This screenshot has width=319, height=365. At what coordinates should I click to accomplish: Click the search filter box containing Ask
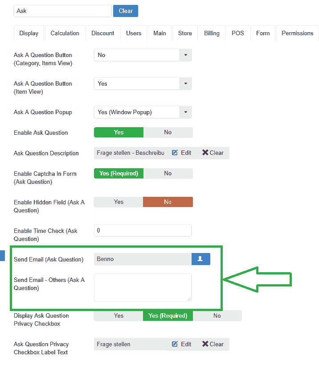[62, 11]
